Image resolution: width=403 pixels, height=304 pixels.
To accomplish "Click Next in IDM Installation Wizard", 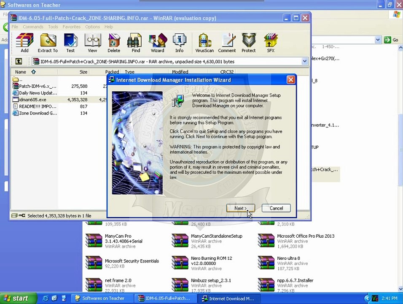I will click(x=241, y=208).
